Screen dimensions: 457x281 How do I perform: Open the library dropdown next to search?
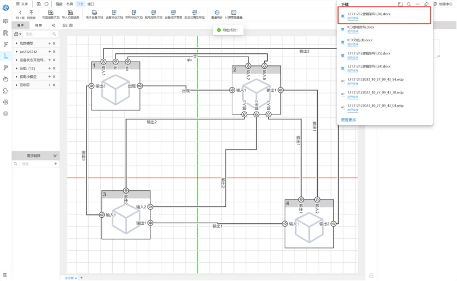[x=18, y=34]
